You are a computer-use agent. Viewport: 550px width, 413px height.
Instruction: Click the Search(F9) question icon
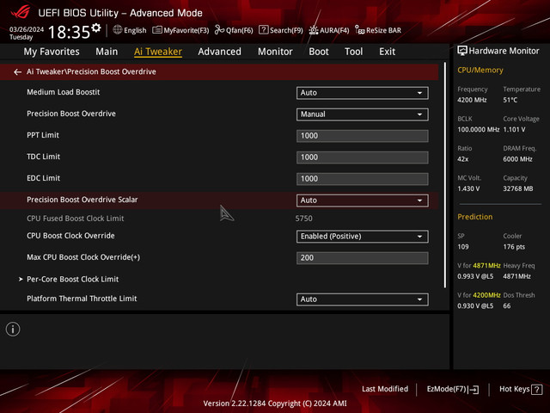(x=264, y=30)
